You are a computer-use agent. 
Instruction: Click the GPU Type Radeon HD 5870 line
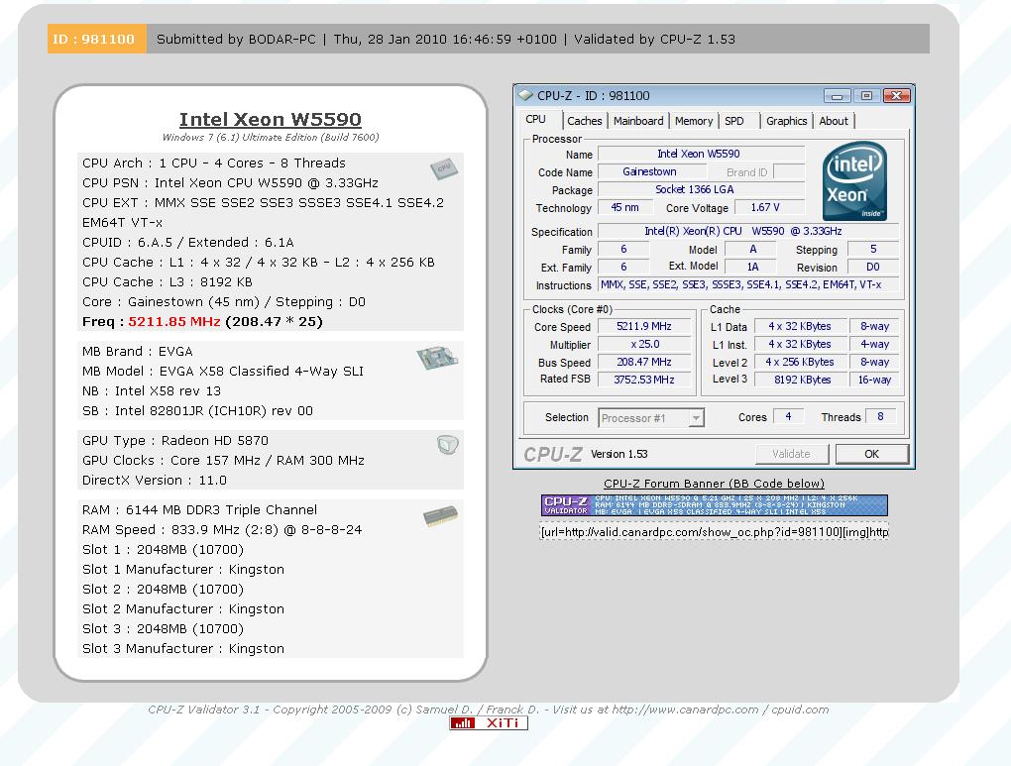coord(175,440)
